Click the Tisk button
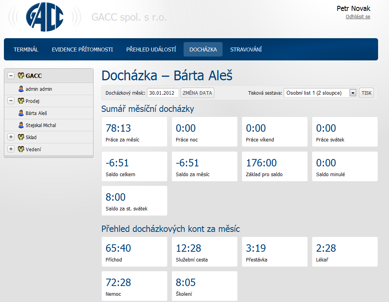389x302 pixels. [x=366, y=93]
